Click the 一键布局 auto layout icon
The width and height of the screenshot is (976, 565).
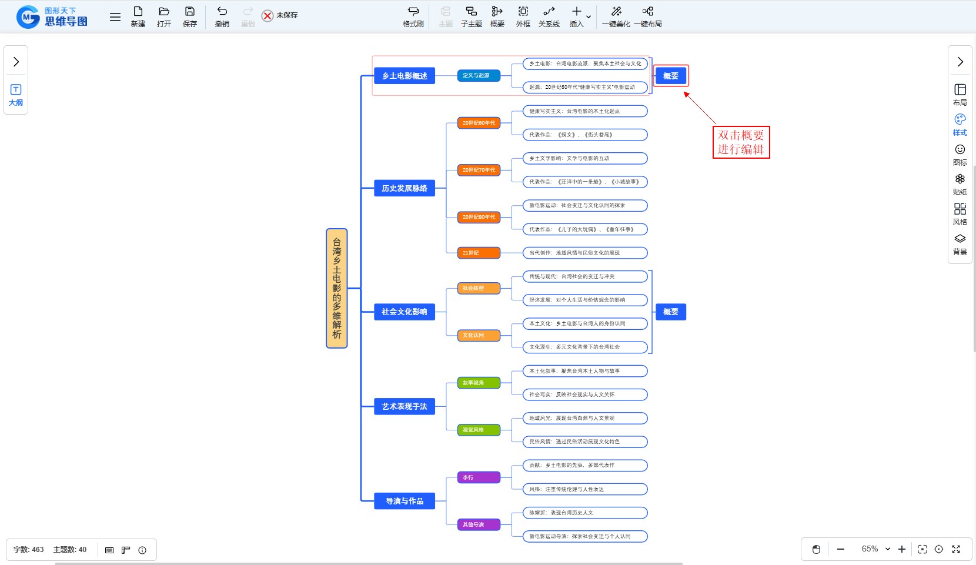click(647, 12)
